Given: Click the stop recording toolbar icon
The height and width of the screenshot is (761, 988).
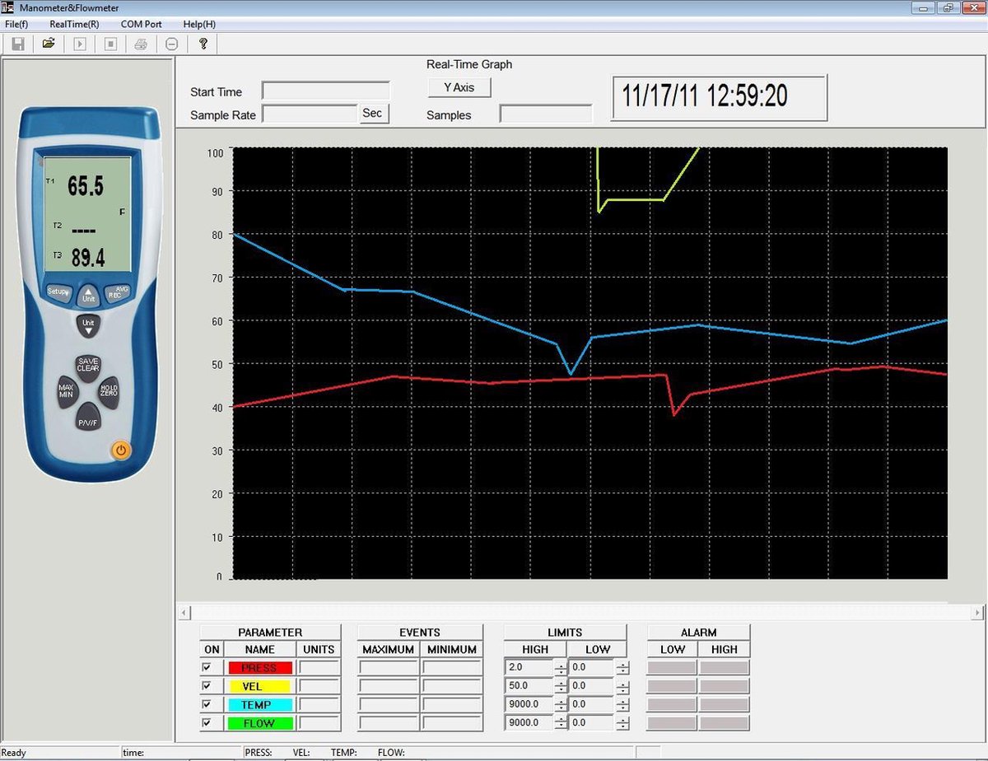Looking at the screenshot, I should click(x=110, y=44).
